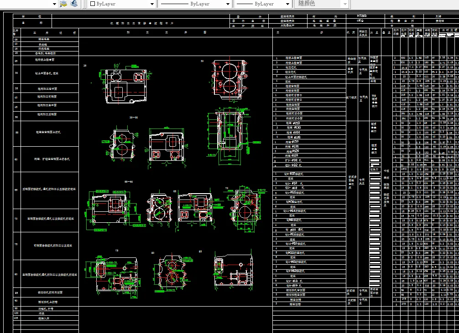Pick the gearbox view labeled 30

click(x=230, y=80)
